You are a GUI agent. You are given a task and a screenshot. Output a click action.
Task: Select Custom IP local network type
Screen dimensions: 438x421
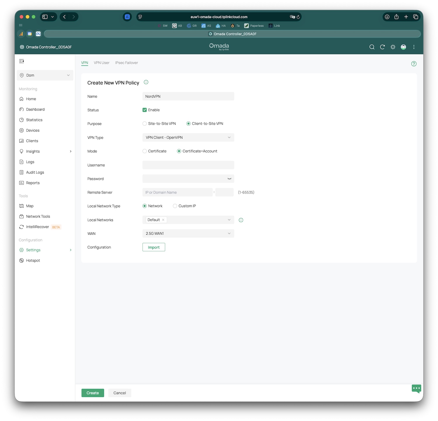[x=175, y=206]
